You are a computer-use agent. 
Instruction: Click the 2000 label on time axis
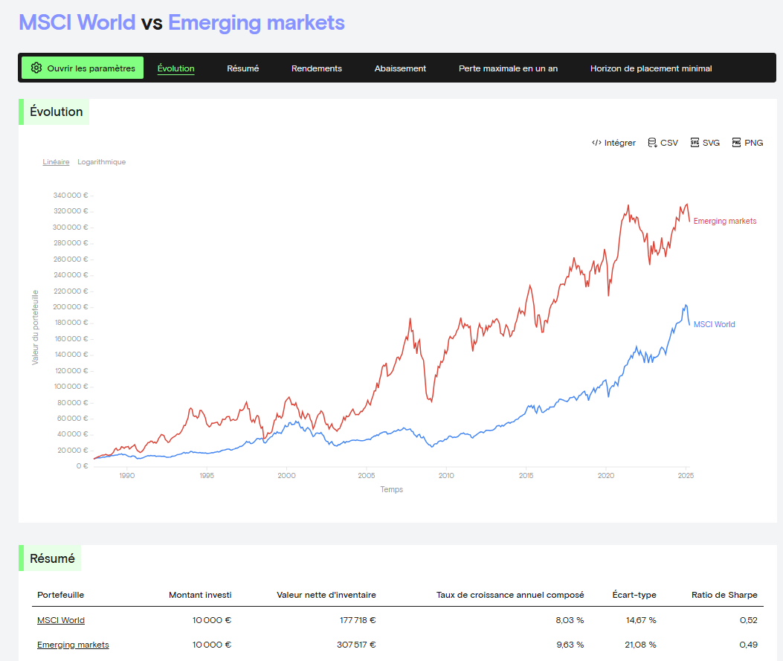[x=286, y=475]
